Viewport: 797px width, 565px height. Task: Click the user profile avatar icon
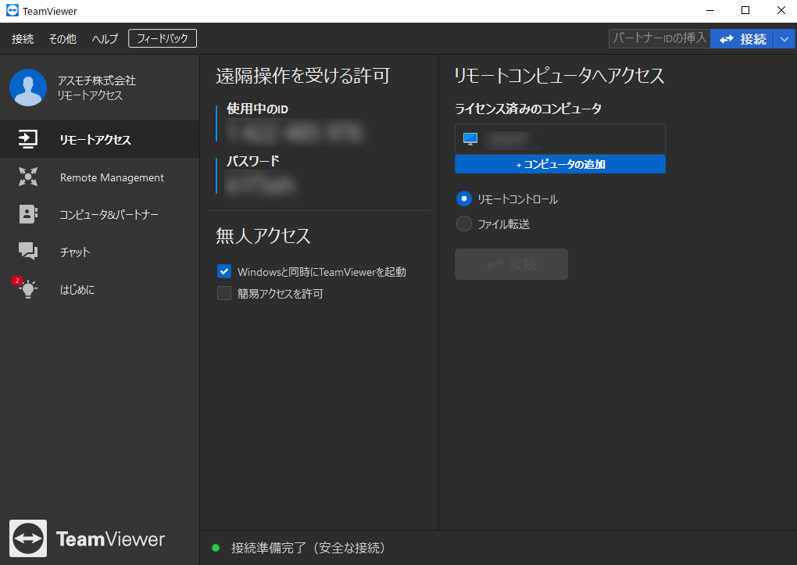(28, 88)
